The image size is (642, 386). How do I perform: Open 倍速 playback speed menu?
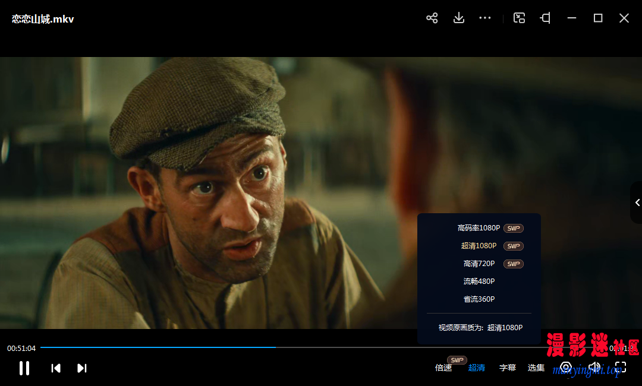(443, 368)
